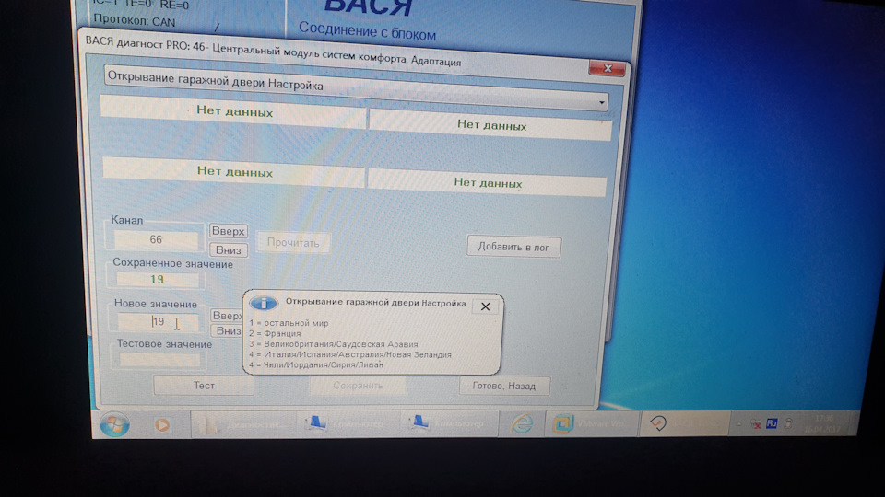Open the Диагностик folder taskbar button
885x497 pixels.
tap(242, 423)
